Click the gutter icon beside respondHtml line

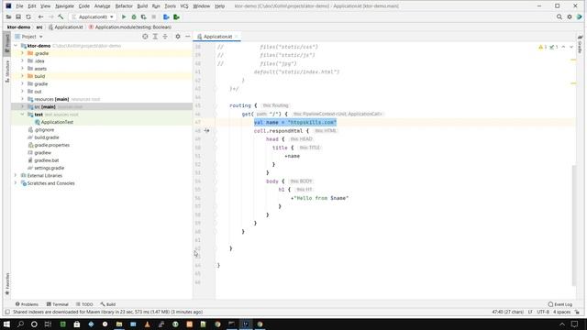click(206, 130)
